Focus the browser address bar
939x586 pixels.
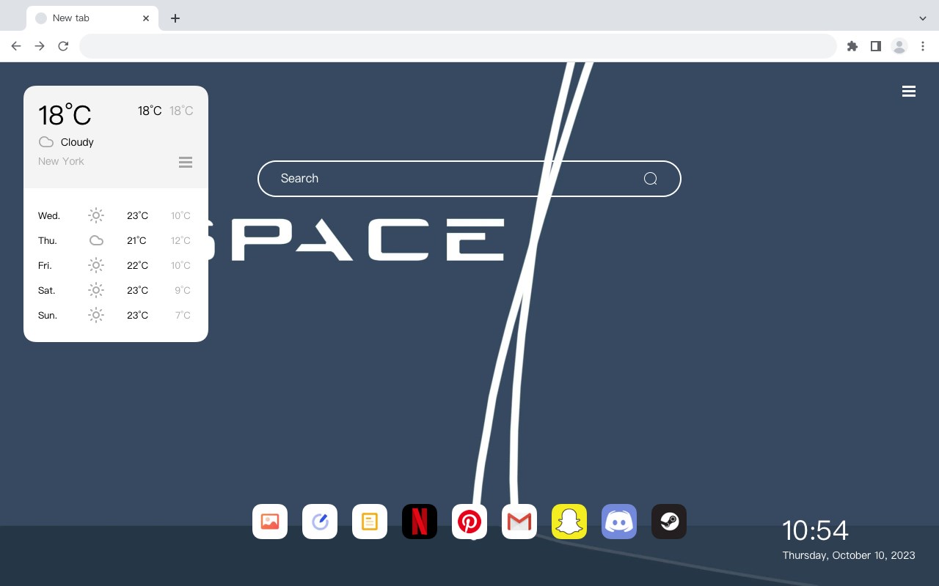coord(458,46)
